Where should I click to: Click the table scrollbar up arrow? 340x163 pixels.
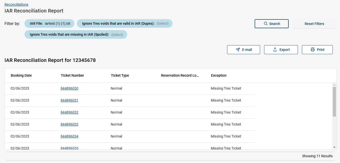[x=334, y=85]
